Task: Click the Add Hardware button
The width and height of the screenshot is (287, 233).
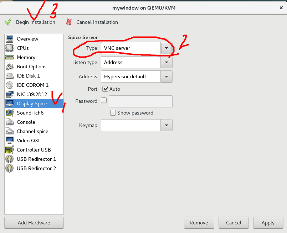Action: coord(34,223)
